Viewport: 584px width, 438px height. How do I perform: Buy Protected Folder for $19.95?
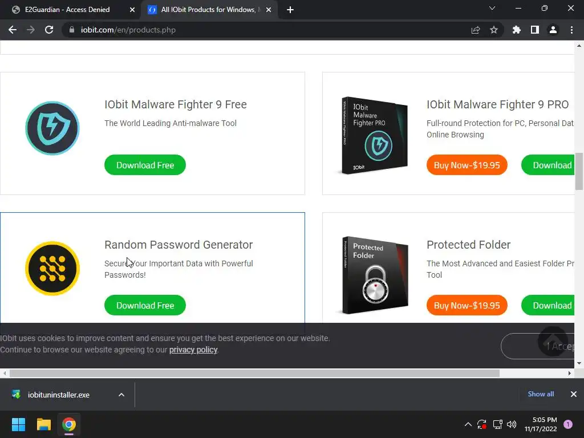(467, 306)
